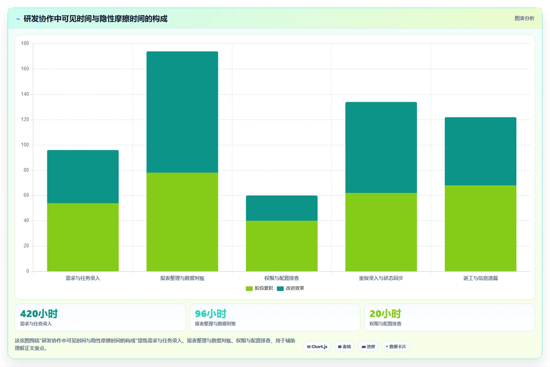This screenshot has width=550, height=367.
Task: Click the 数据卡片 tag pill
Action: click(396, 347)
